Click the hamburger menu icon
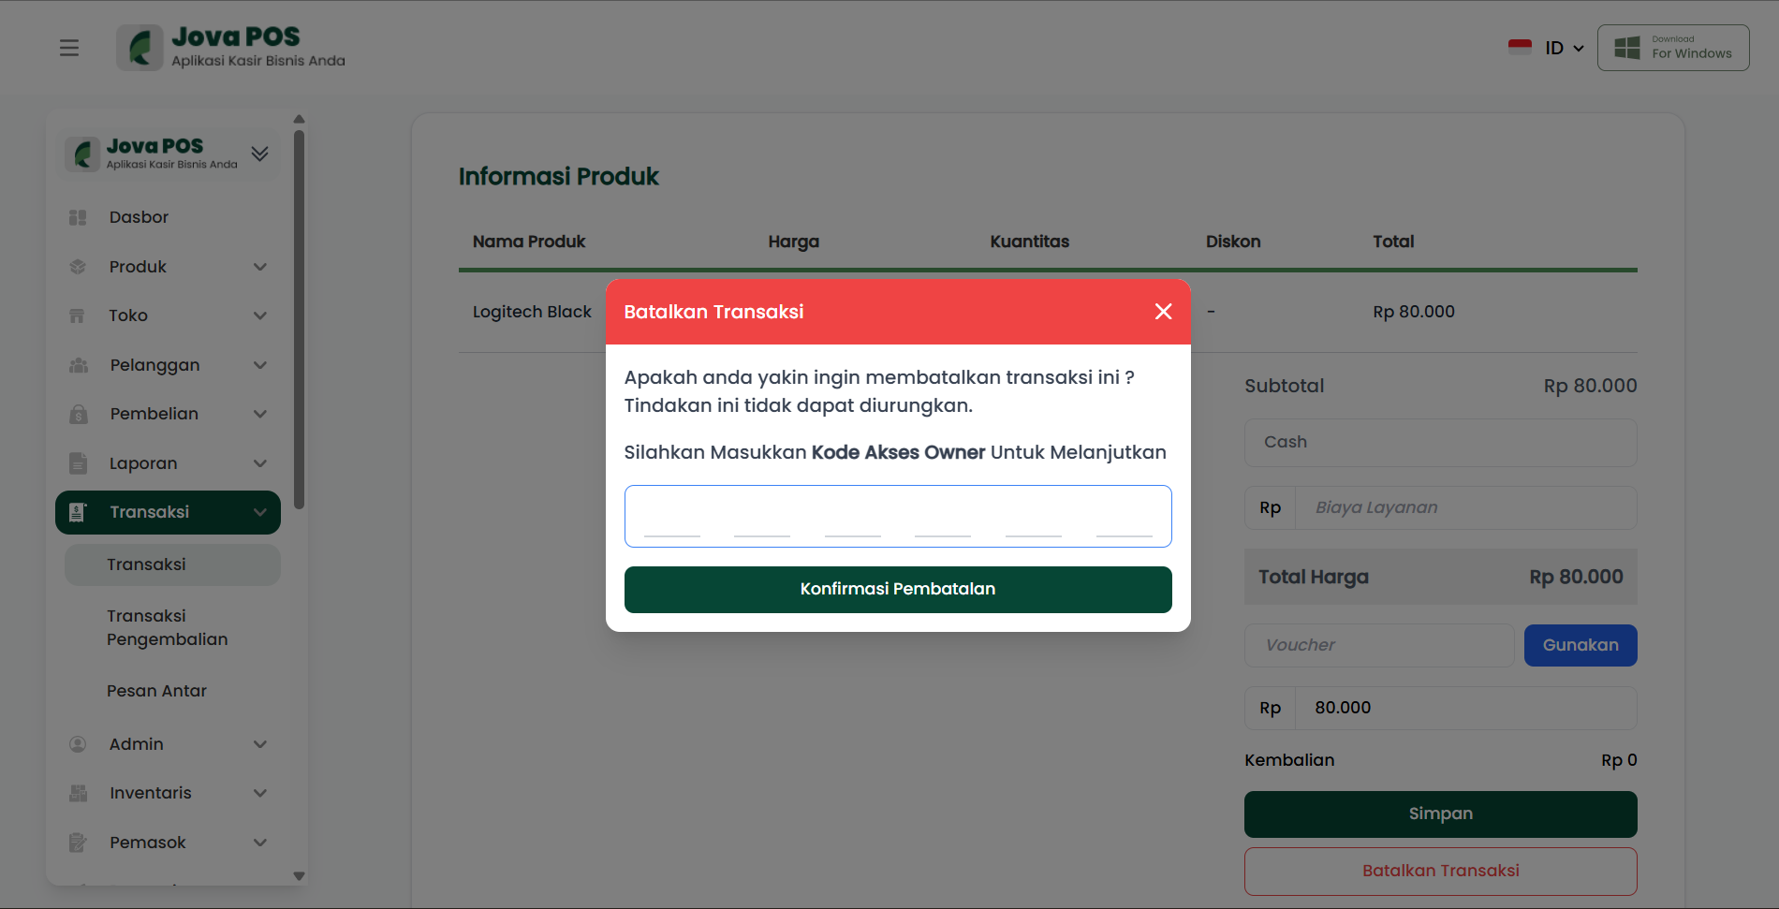 [x=69, y=48]
